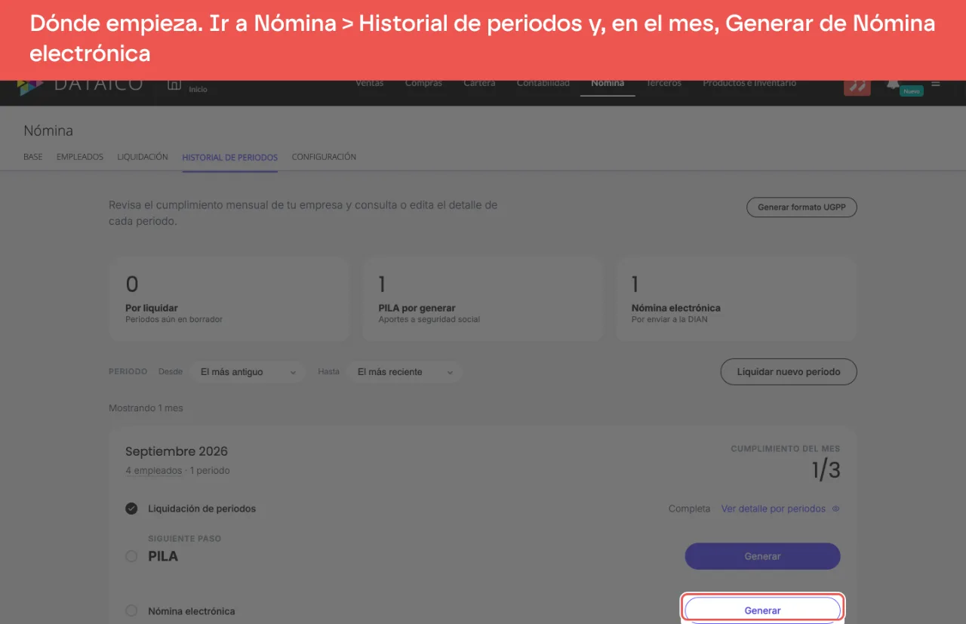Open the Hasta period dropdown
The width and height of the screenshot is (966, 624).
pos(405,372)
